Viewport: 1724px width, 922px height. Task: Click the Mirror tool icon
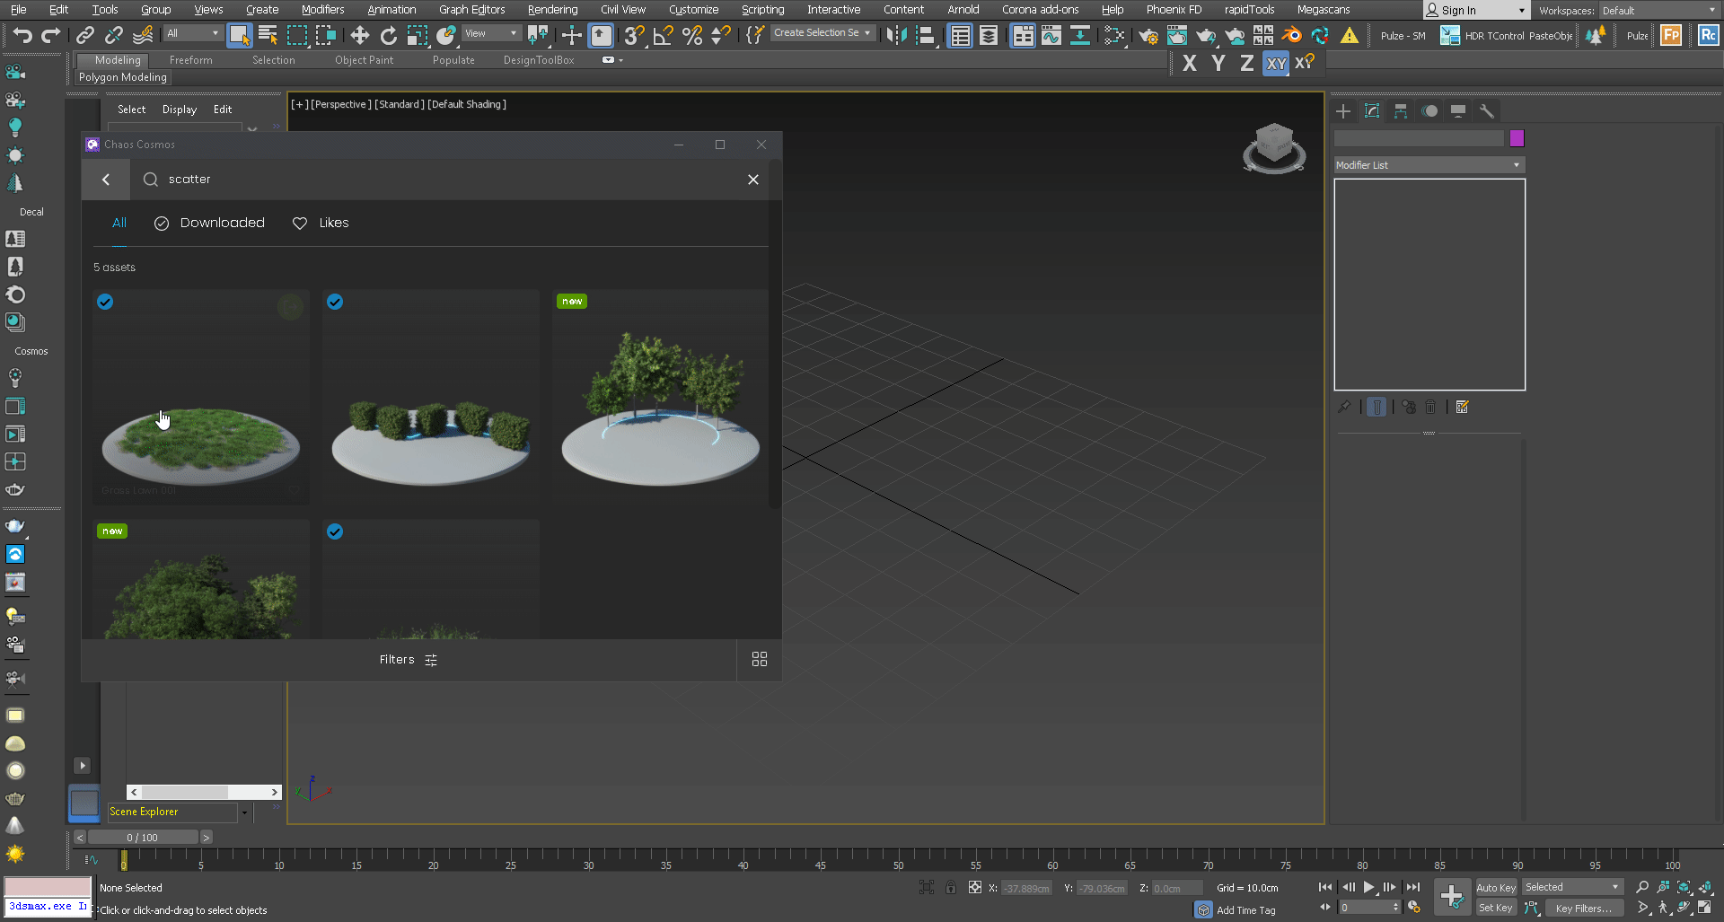895,35
